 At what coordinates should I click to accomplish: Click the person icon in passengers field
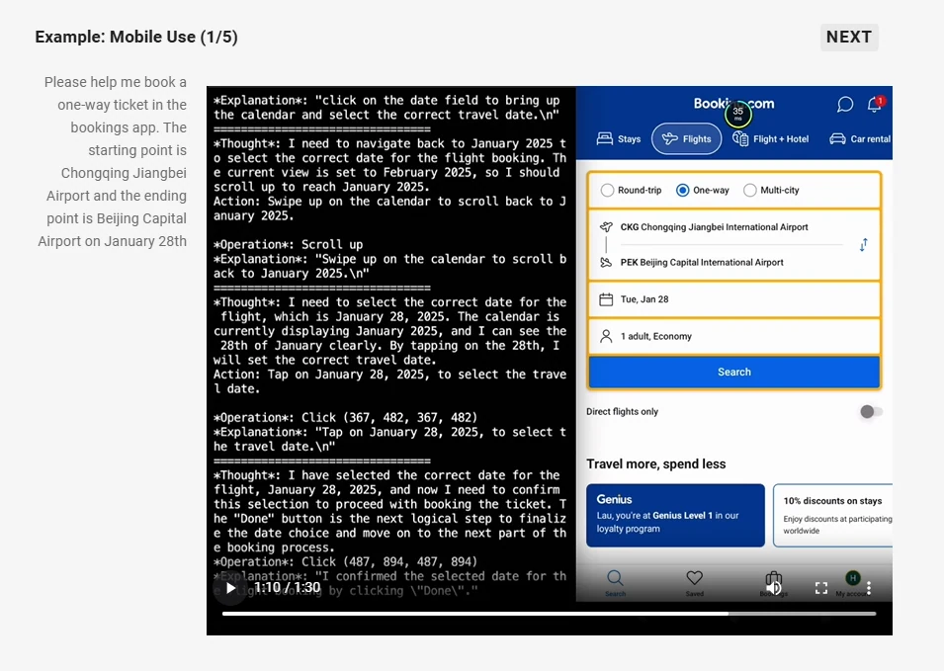coord(606,336)
